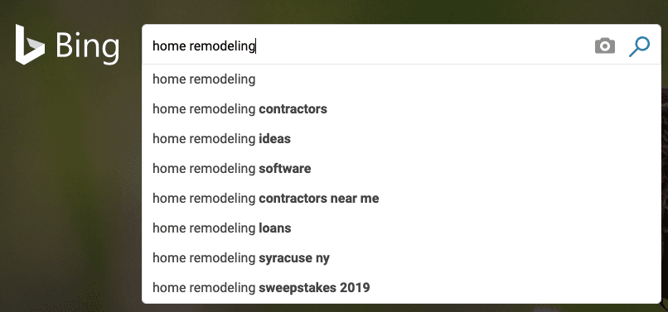Open visual search with the camera icon
Viewport: 668px width, 312px height.
point(604,46)
